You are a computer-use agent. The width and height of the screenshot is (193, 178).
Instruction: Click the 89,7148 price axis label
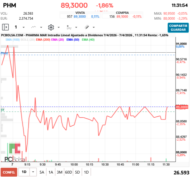181,90
